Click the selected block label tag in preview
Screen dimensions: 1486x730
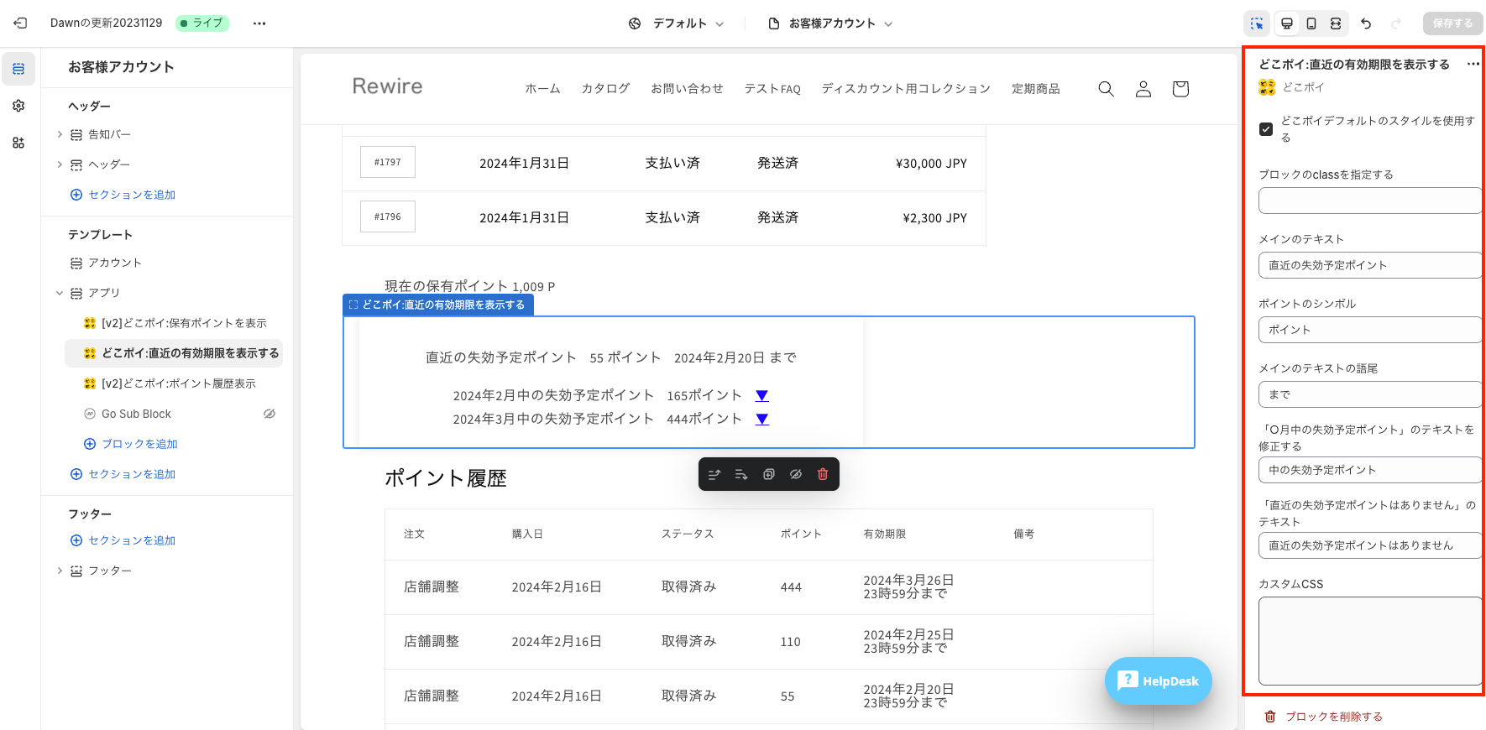point(438,305)
